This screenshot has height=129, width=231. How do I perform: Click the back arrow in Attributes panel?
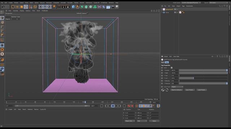(x=213, y=56)
